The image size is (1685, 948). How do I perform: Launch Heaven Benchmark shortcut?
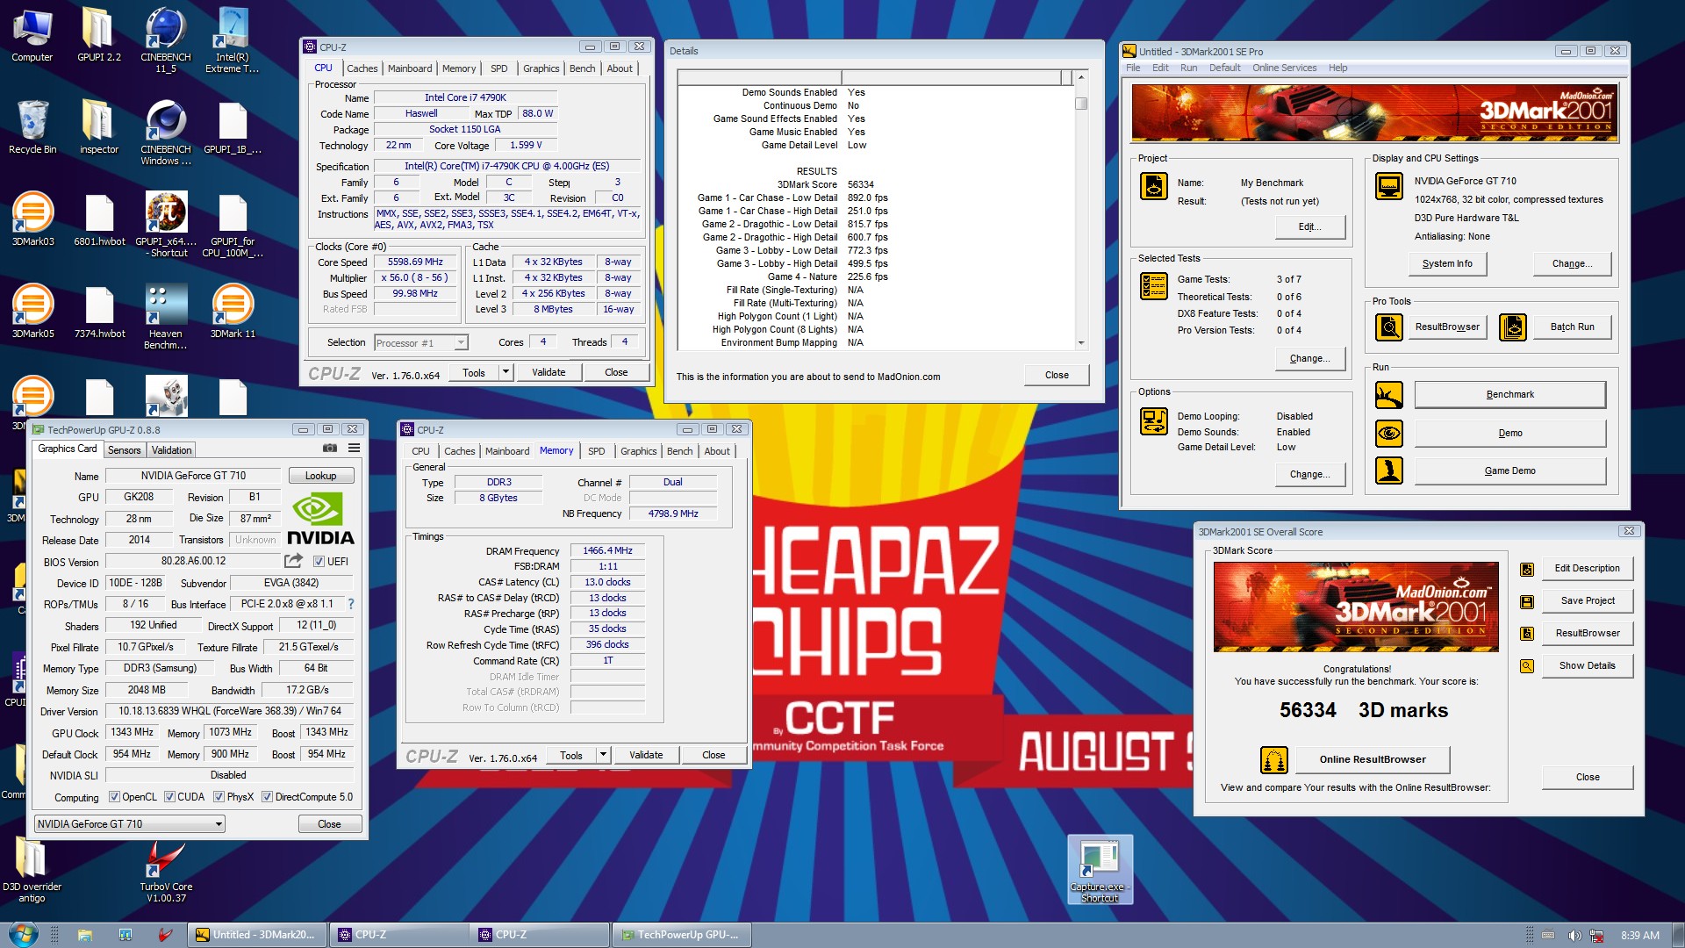pyautogui.click(x=166, y=316)
